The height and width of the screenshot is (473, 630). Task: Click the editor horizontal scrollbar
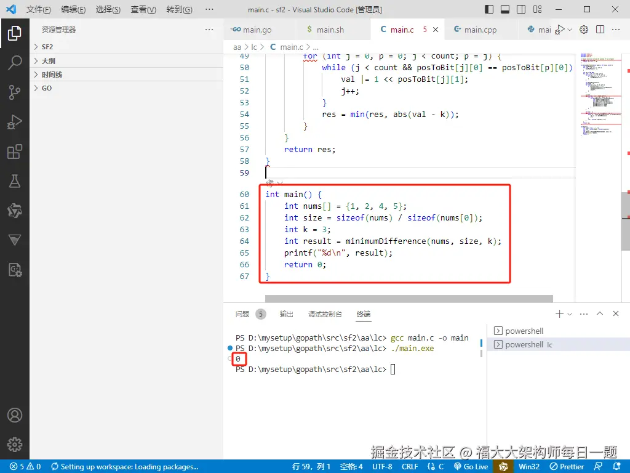pyautogui.click(x=409, y=299)
